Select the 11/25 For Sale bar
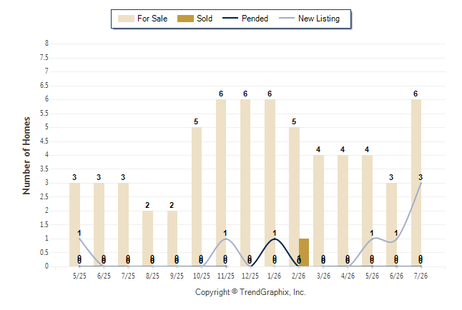 (221, 183)
